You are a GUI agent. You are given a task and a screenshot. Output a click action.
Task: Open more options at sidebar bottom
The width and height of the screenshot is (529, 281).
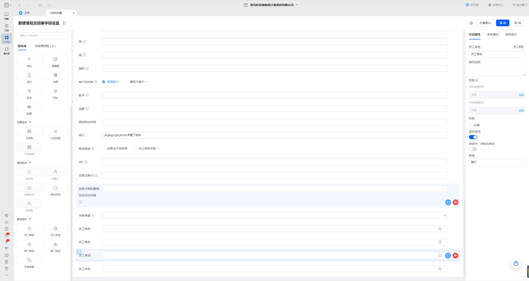(7, 275)
